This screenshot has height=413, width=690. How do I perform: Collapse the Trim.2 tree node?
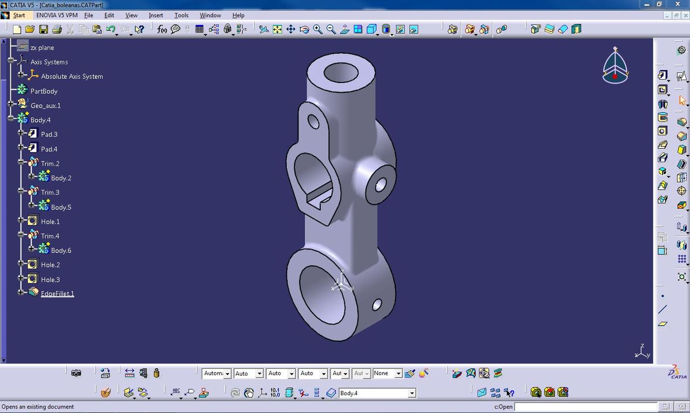point(21,162)
